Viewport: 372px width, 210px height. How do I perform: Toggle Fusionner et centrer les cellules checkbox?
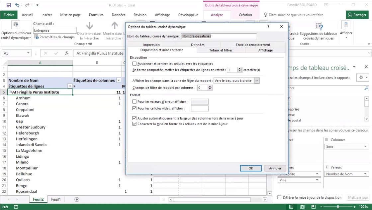(x=135, y=64)
